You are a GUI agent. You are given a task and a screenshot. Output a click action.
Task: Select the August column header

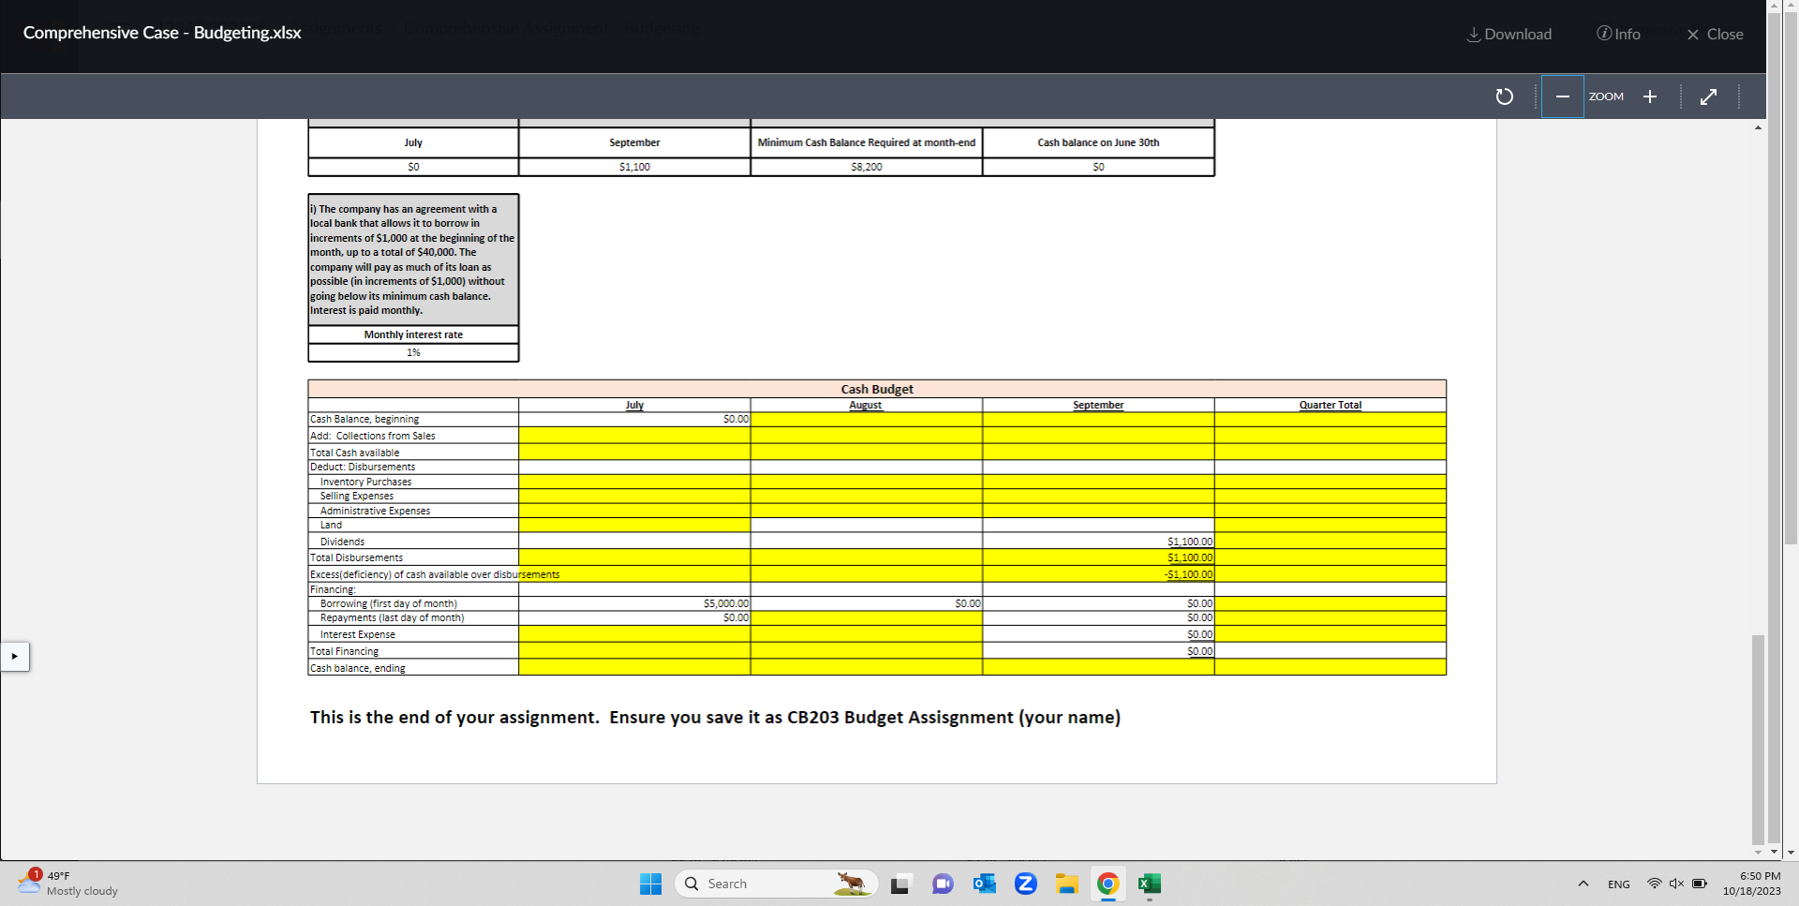coord(866,405)
